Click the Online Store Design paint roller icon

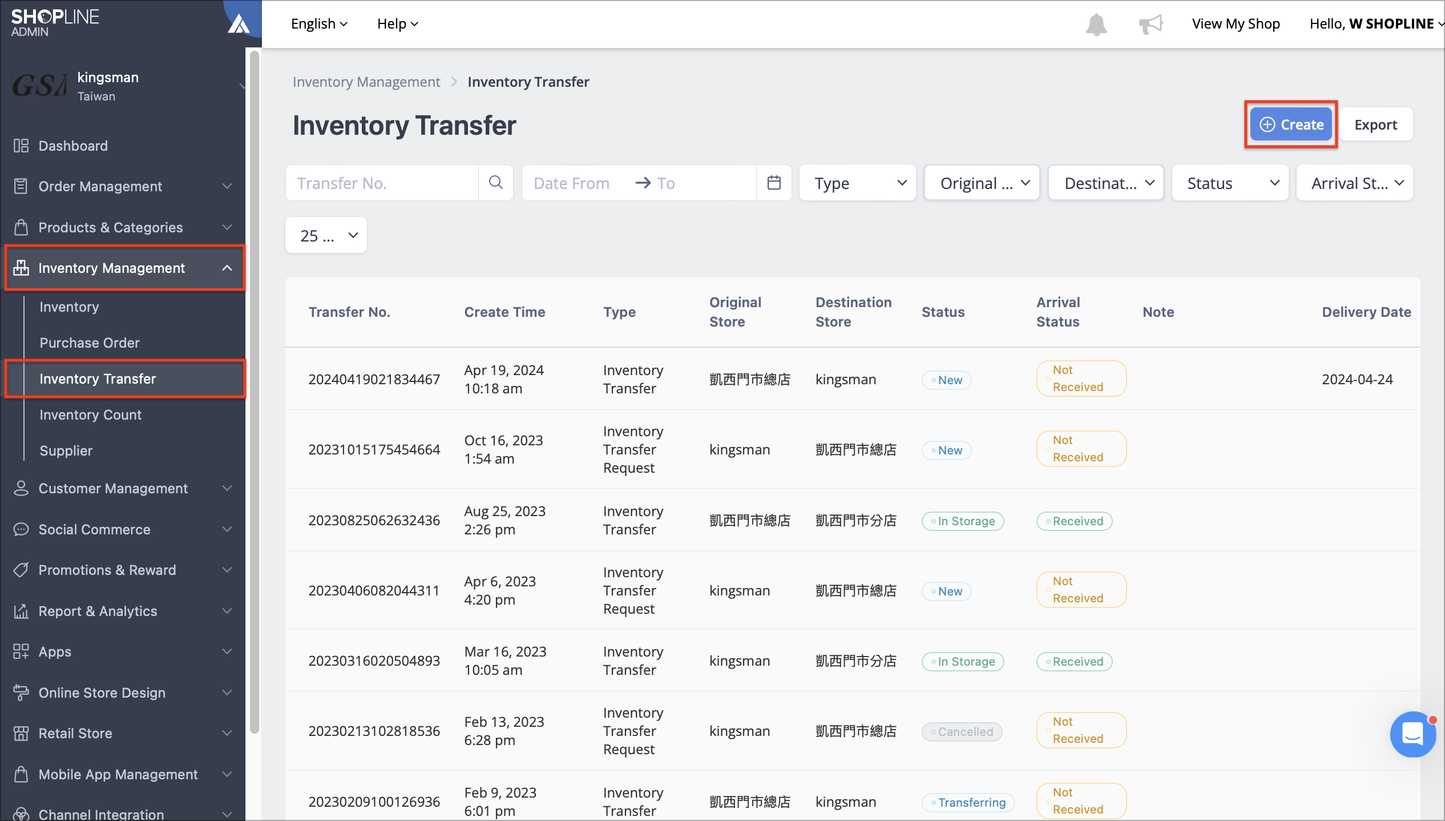21,693
